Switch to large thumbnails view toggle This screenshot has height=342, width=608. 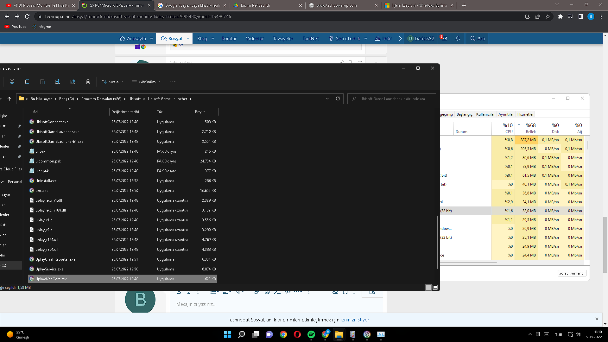click(x=435, y=287)
